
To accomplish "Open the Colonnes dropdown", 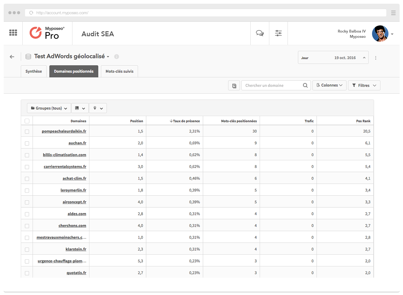I will 329,85.
